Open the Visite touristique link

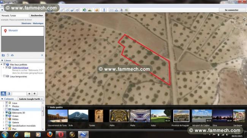20,68
